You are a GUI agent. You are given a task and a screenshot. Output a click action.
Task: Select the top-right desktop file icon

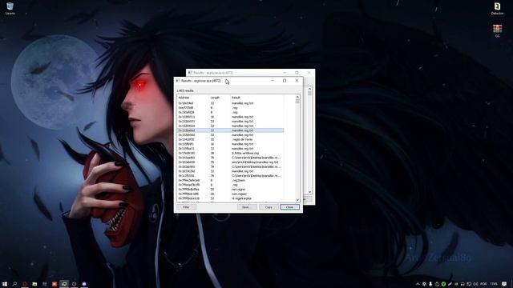coord(497,9)
